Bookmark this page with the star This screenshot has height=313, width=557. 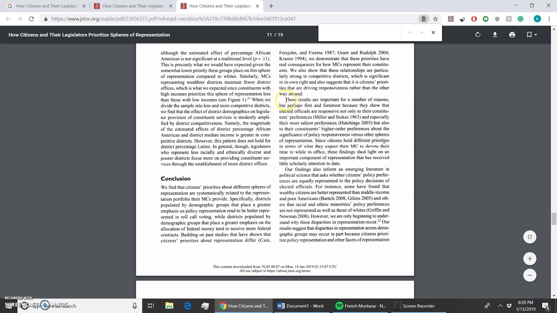[x=435, y=19]
